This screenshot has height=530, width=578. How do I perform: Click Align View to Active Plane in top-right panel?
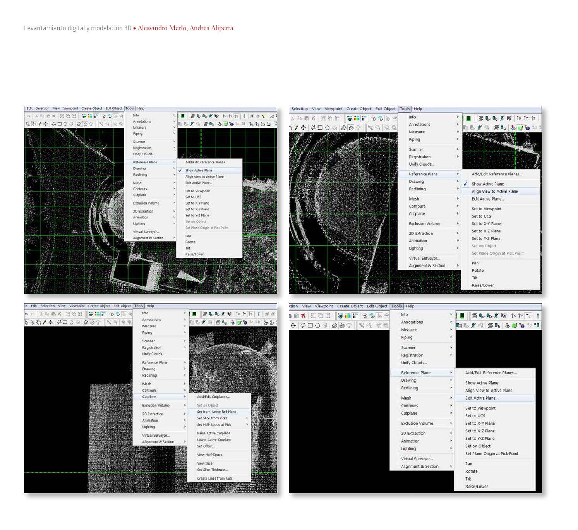(494, 191)
